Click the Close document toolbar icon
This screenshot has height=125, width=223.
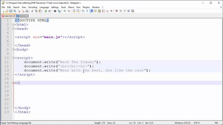19,11
